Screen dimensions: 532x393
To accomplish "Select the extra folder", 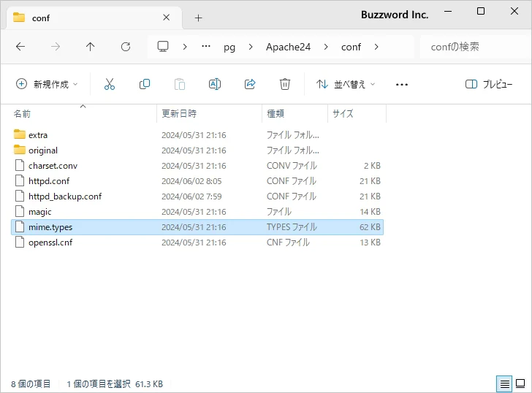I will click(x=197, y=135).
